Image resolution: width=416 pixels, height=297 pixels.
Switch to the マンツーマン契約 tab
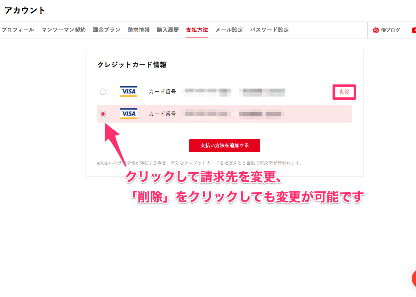(63, 30)
